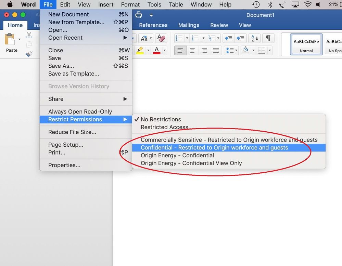Open the Numbering dropdown arrow
This screenshot has width=342, height=266.
(x=203, y=38)
